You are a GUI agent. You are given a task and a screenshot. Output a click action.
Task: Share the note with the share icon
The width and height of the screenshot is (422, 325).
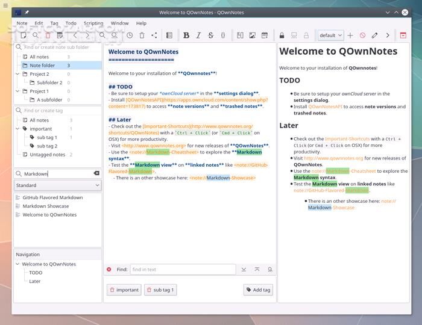click(x=154, y=35)
